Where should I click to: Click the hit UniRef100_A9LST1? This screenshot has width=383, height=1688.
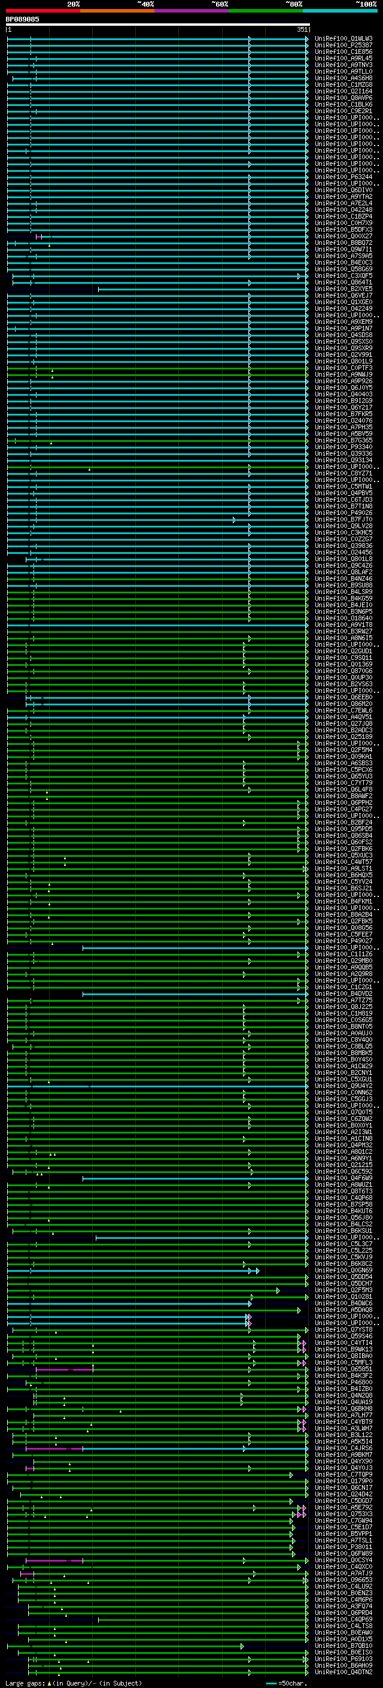coord(344,869)
